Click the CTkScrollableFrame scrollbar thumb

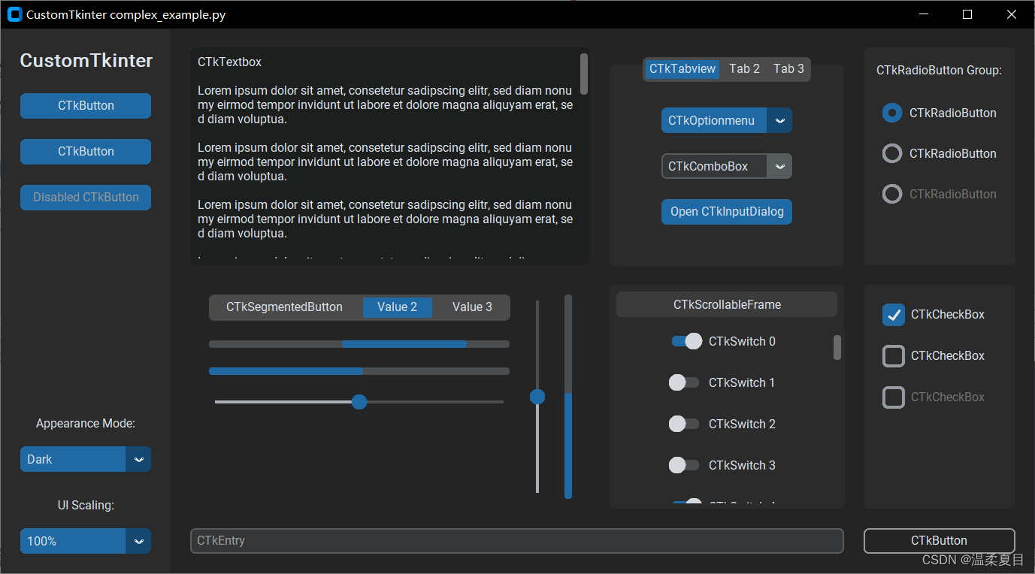tap(837, 347)
